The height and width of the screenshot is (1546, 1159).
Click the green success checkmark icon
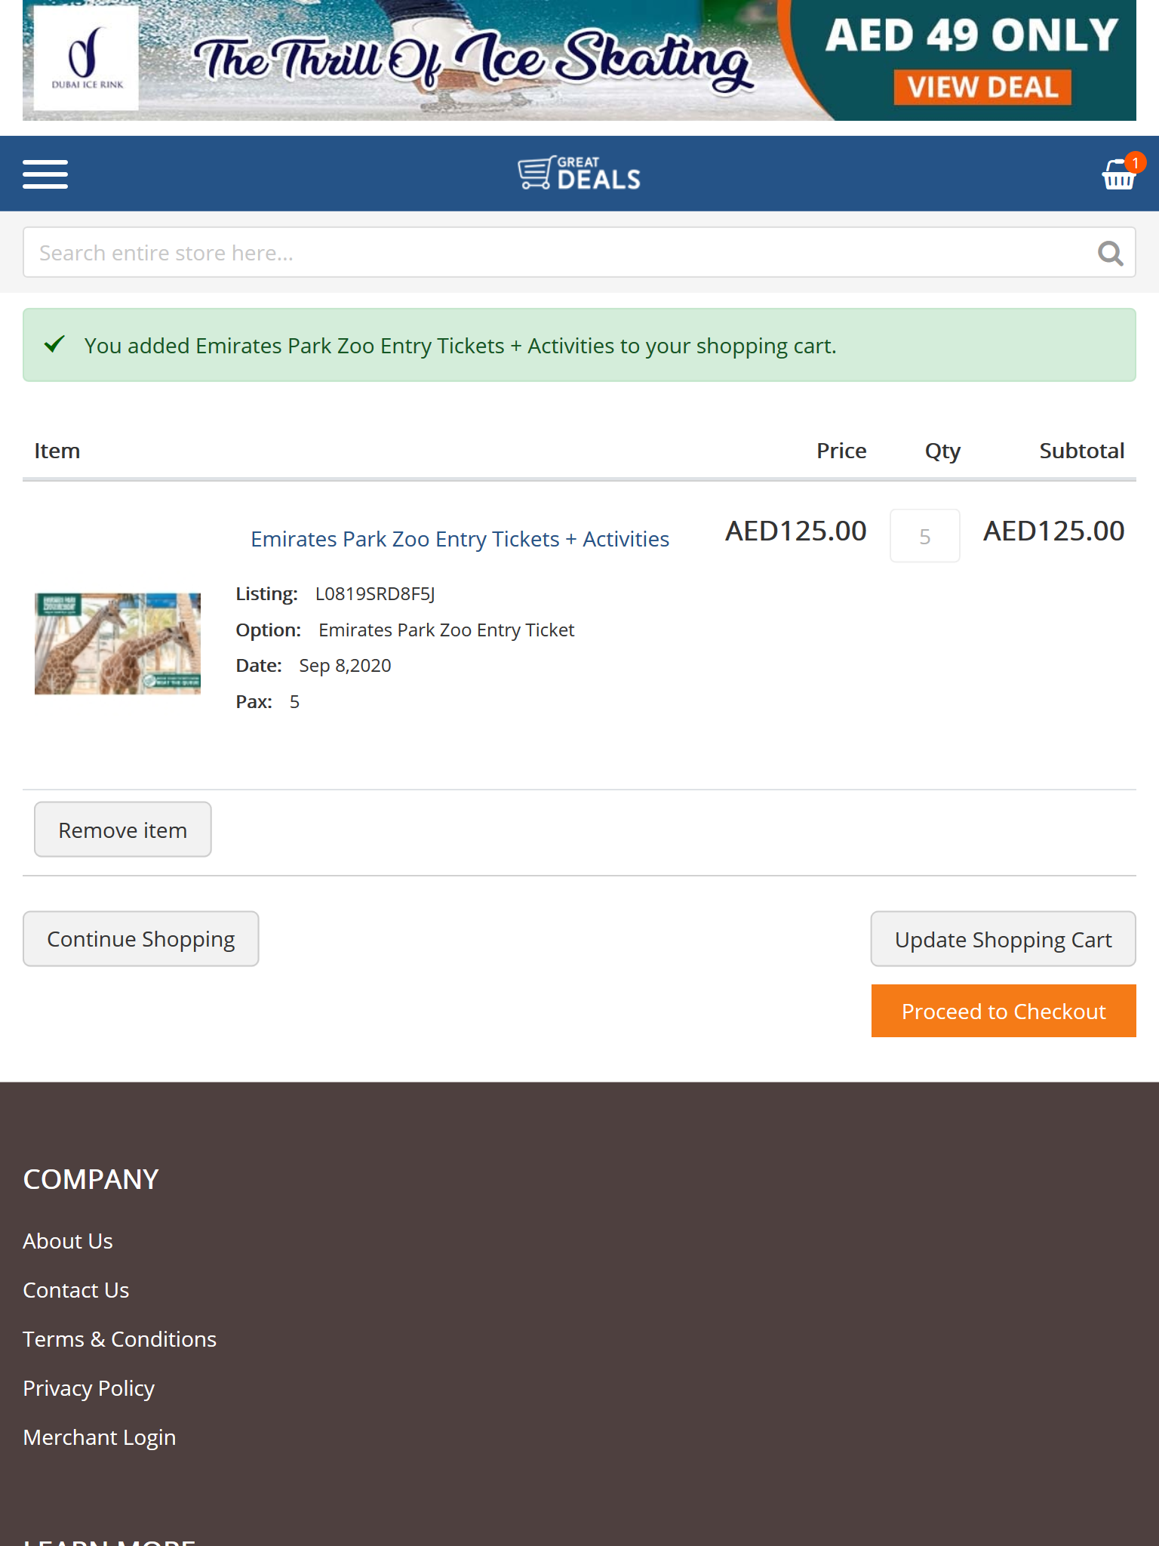[x=54, y=344]
